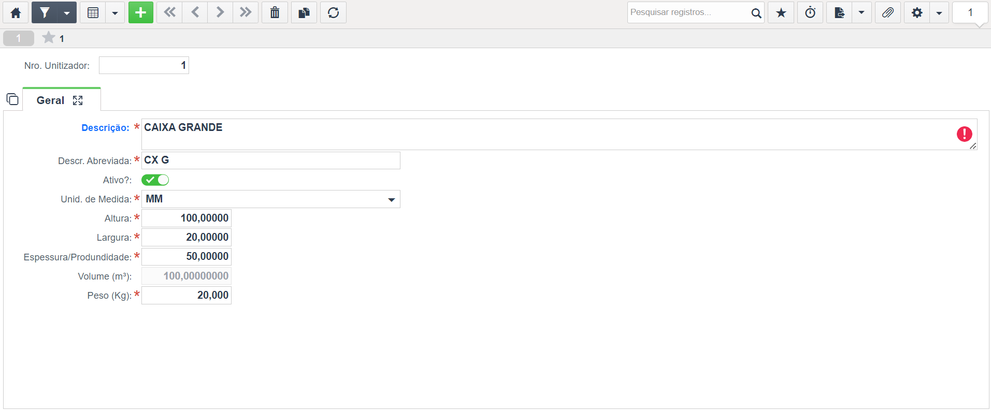
Task: Toggle the Ativo? switch off
Action: coord(155,180)
